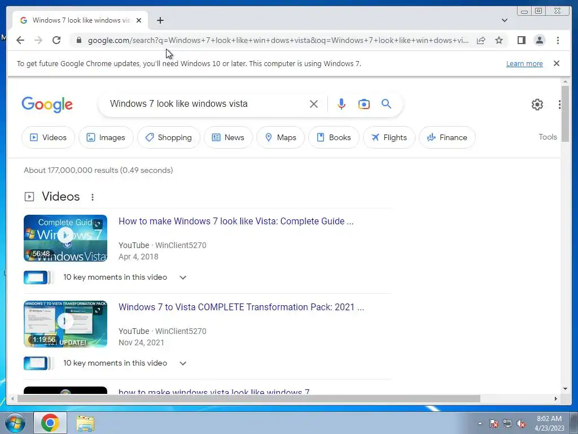Open a new browser tab
The image size is (578, 434).
tap(160, 20)
